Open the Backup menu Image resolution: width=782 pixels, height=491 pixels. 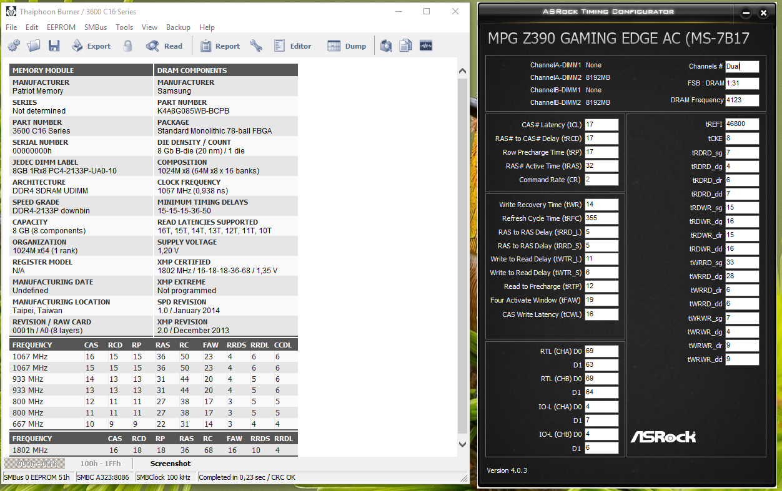click(178, 27)
